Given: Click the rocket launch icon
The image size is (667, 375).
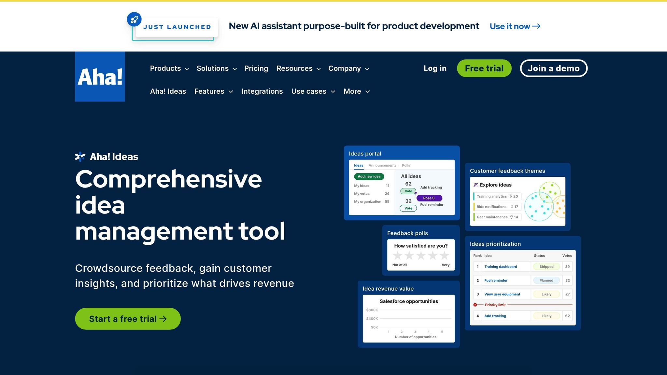Looking at the screenshot, I should (x=134, y=20).
